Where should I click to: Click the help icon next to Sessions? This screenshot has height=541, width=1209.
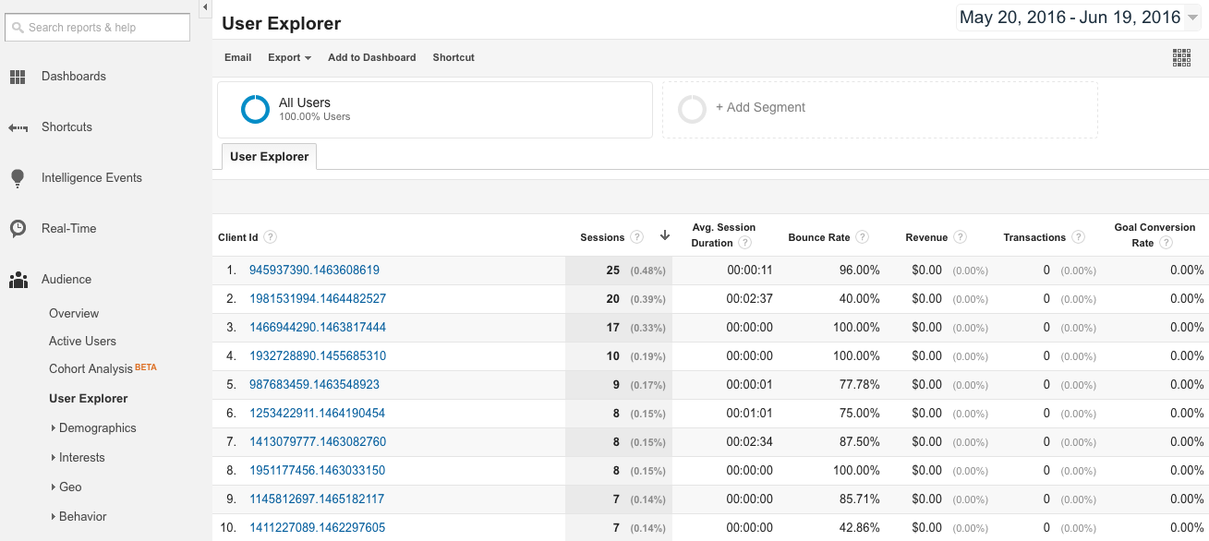[x=636, y=237]
